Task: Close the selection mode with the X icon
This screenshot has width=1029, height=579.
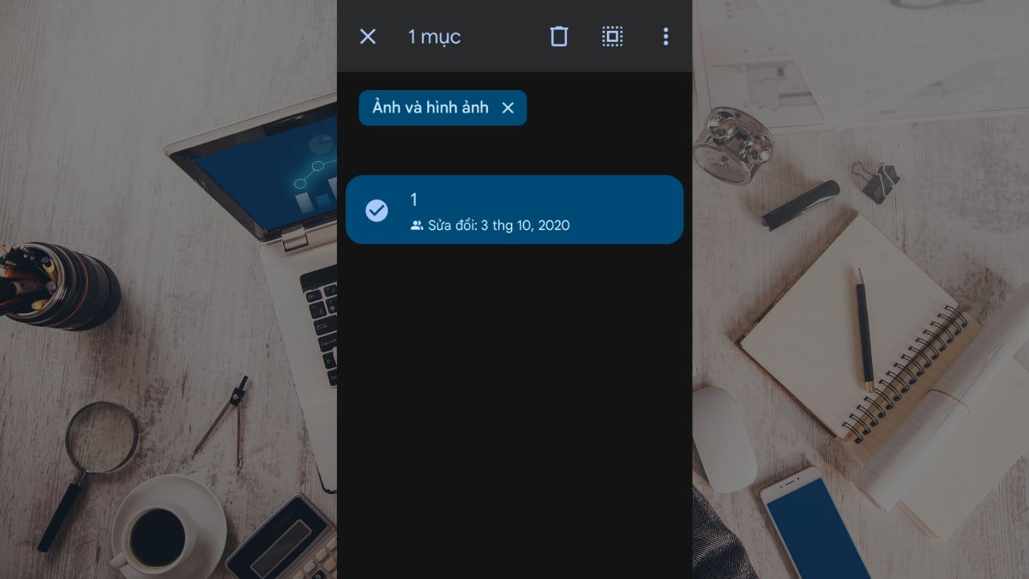Action: coord(368,36)
